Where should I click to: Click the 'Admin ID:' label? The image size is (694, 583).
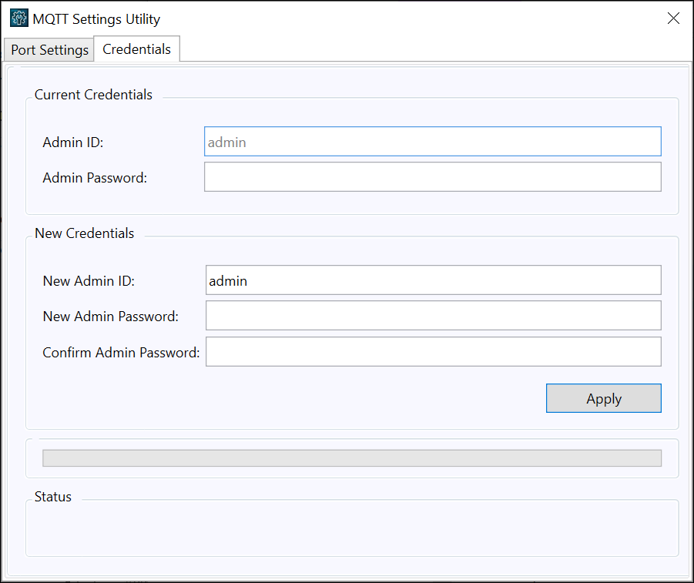tap(73, 142)
